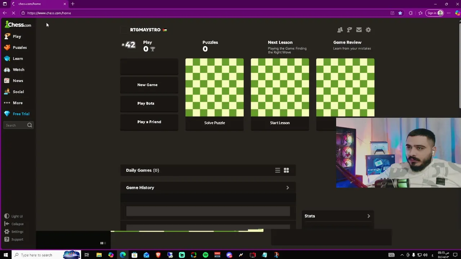
Task: Click the favorite star in address bar
Action: pyautogui.click(x=400, y=13)
